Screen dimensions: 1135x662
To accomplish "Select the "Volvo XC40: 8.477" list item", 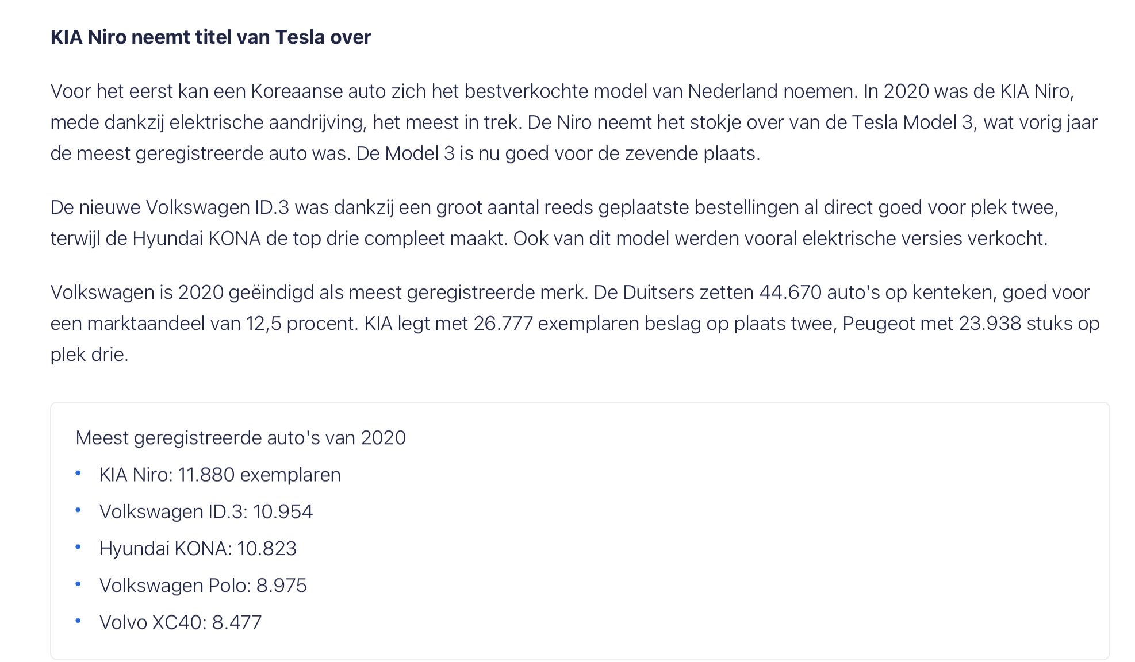I will pyautogui.click(x=181, y=622).
